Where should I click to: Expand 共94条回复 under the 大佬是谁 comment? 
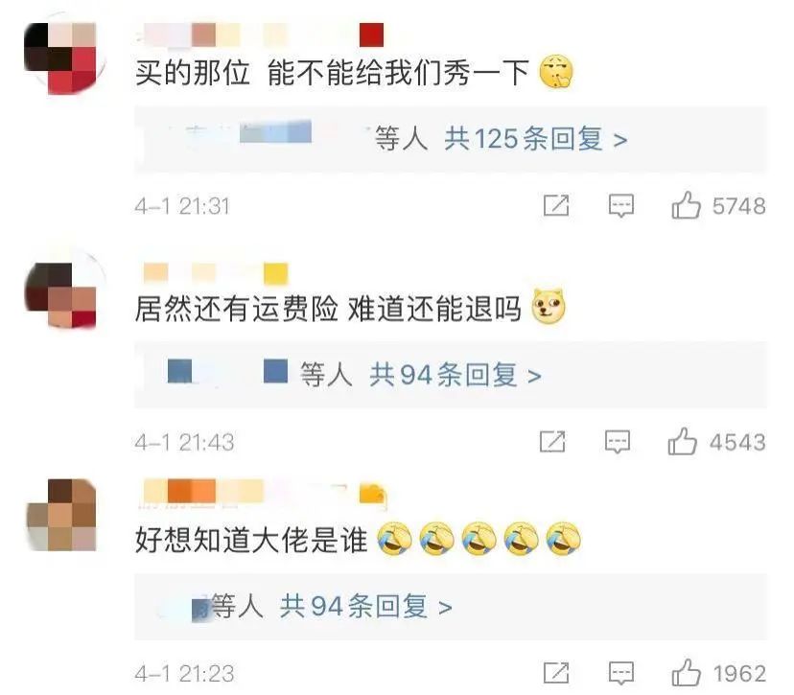[365, 606]
